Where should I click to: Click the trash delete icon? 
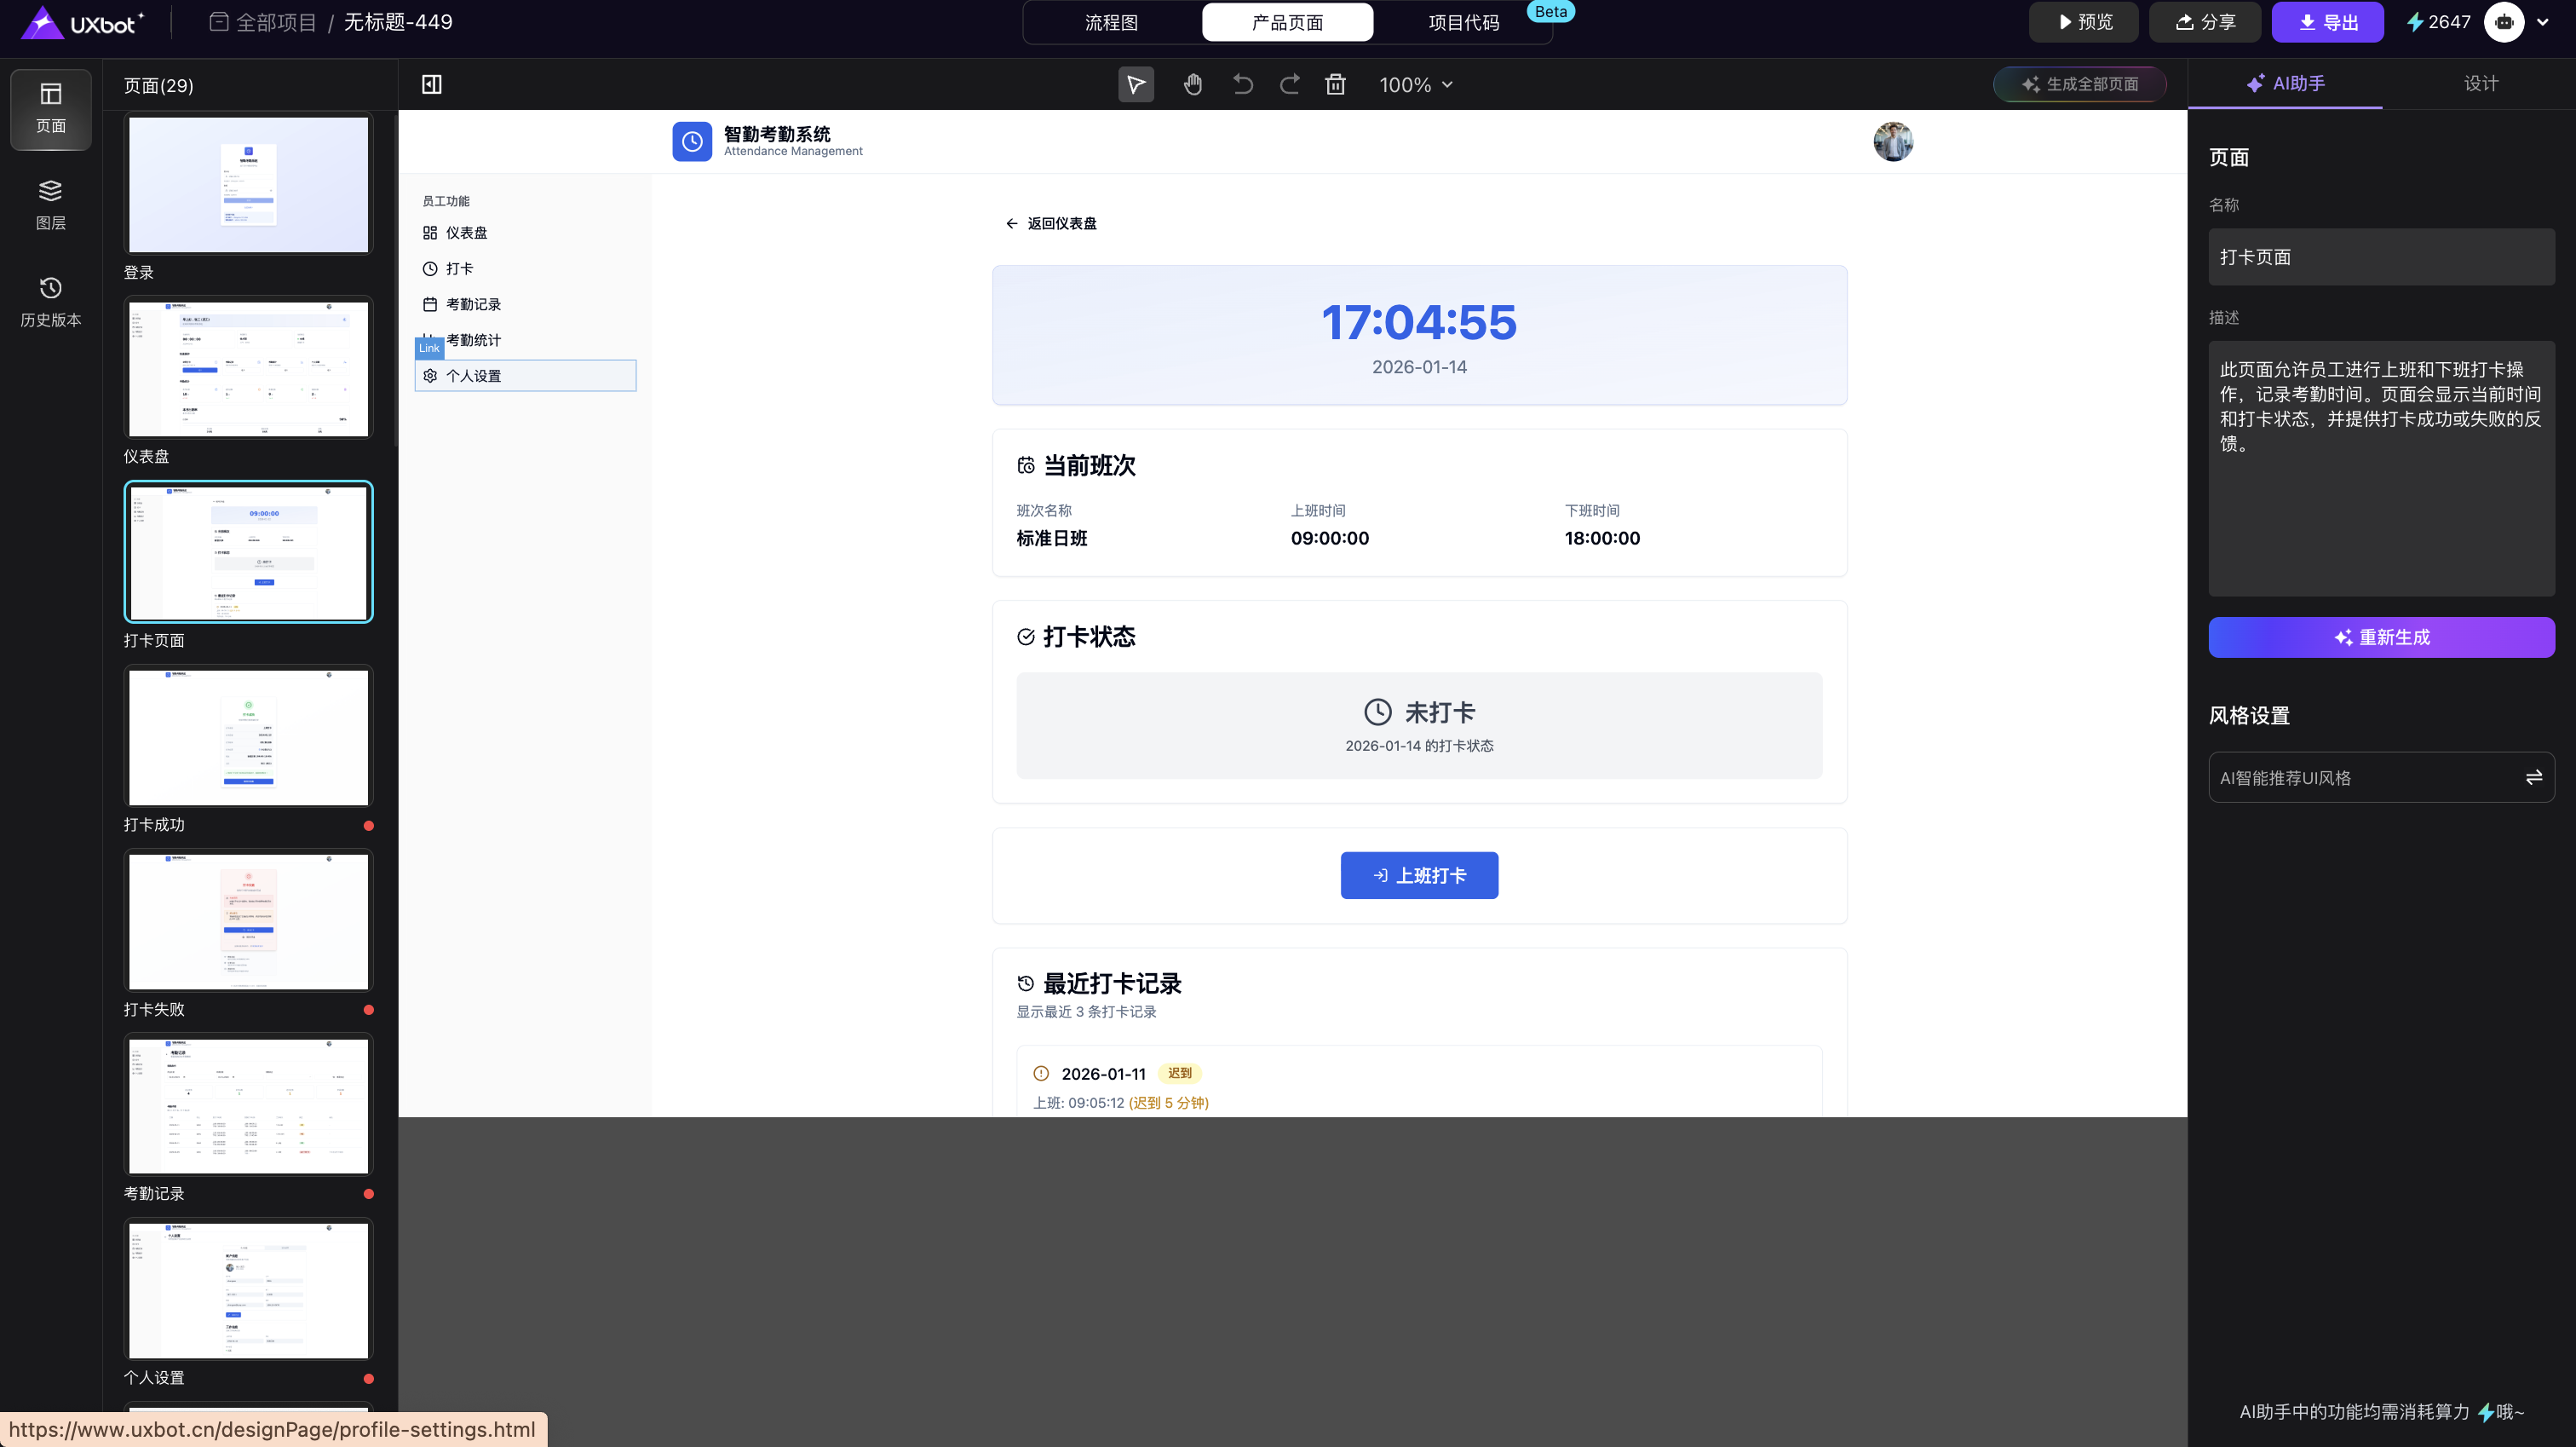[x=1335, y=85]
